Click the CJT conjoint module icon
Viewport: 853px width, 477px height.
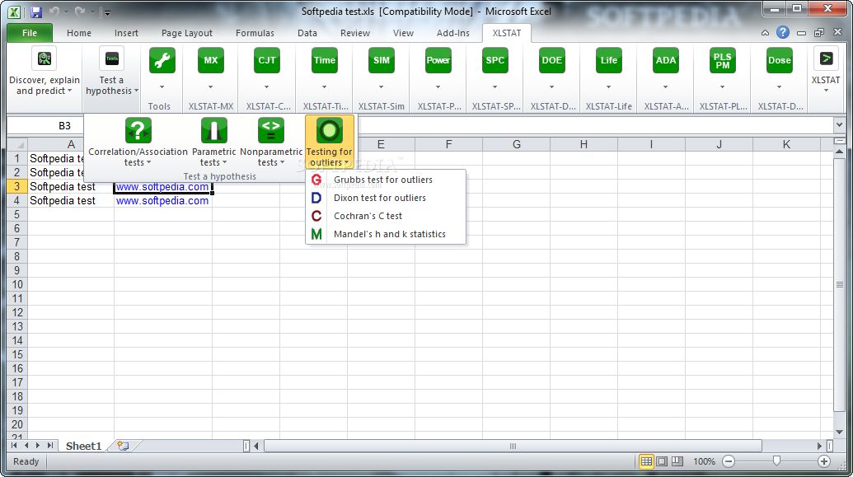point(266,60)
